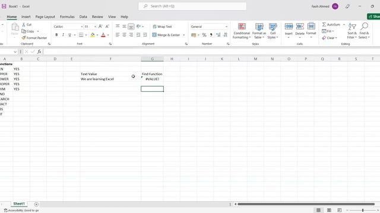Screen dimensions: 380x213
Task: Click the Insert Function fx button
Action: 39,51
